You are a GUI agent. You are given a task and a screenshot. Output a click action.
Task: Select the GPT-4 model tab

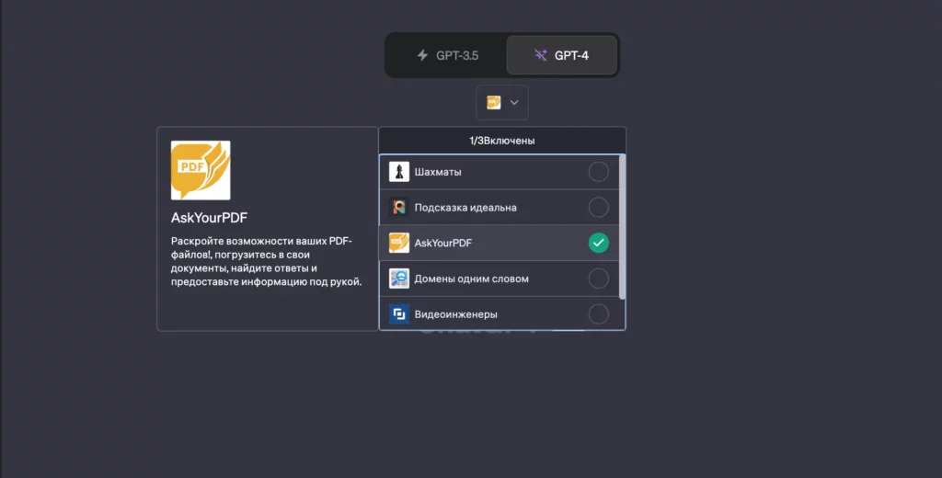(x=562, y=55)
